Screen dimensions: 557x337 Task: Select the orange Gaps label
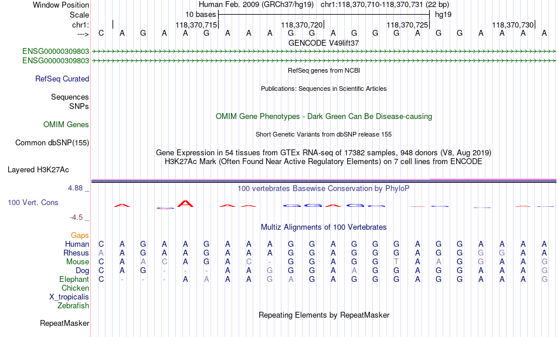(x=80, y=235)
